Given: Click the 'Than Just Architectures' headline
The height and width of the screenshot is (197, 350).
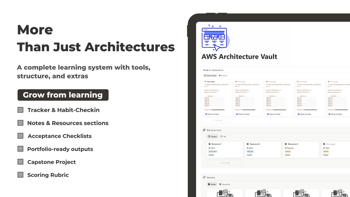Looking at the screenshot, I should [96, 47].
